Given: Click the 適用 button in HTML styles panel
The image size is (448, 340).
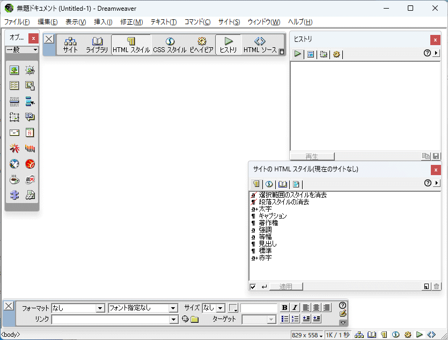Looking at the screenshot, I should coord(286,286).
